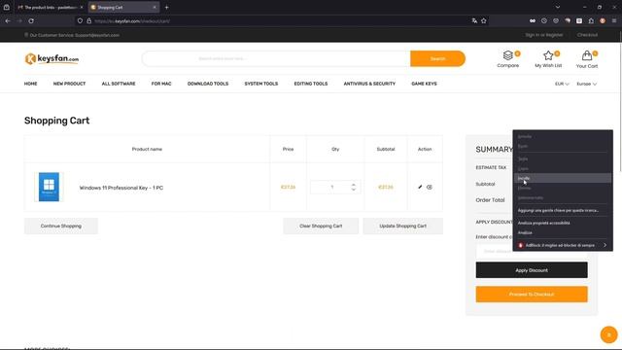622x350 pixels.
Task: Click into the site search input field
Action: 276,58
